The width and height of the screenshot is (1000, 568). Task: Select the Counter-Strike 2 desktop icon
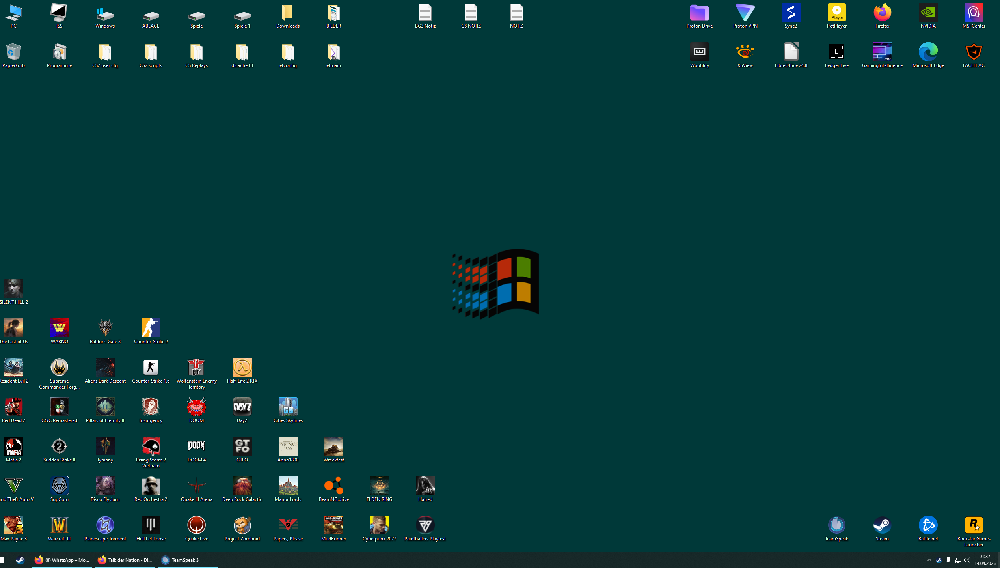click(151, 329)
